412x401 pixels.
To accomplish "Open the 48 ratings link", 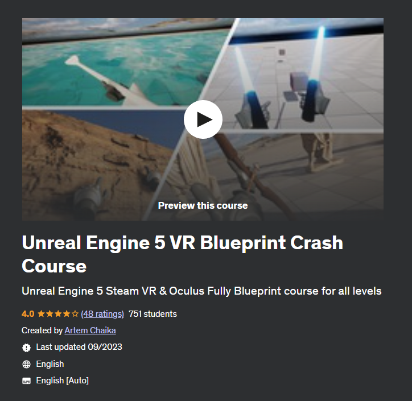I will pos(102,314).
